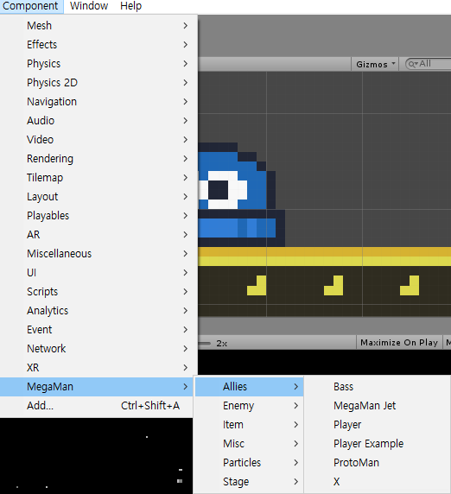Open the Video submenu
The width and height of the screenshot is (451, 494).
click(98, 140)
